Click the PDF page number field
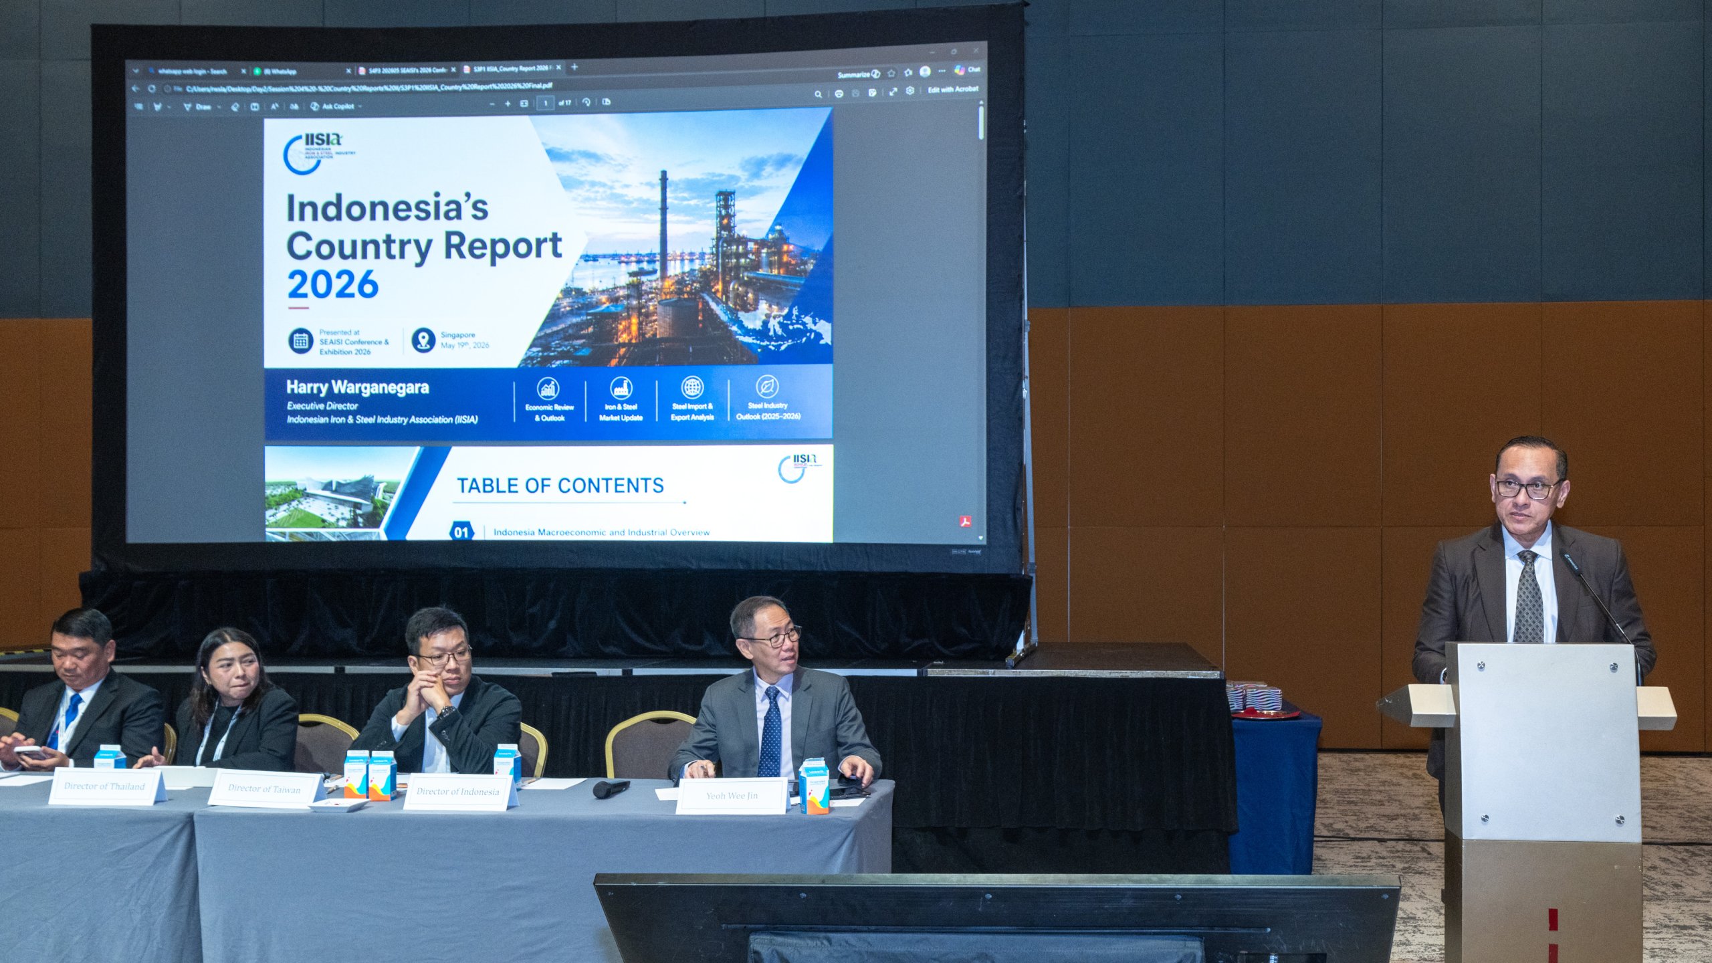The image size is (1712, 963). point(546,103)
